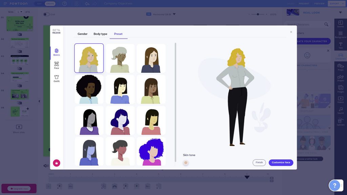Screen dimensions: 347x195
Task: Open the Face section in sidebar
Action: 56,65
